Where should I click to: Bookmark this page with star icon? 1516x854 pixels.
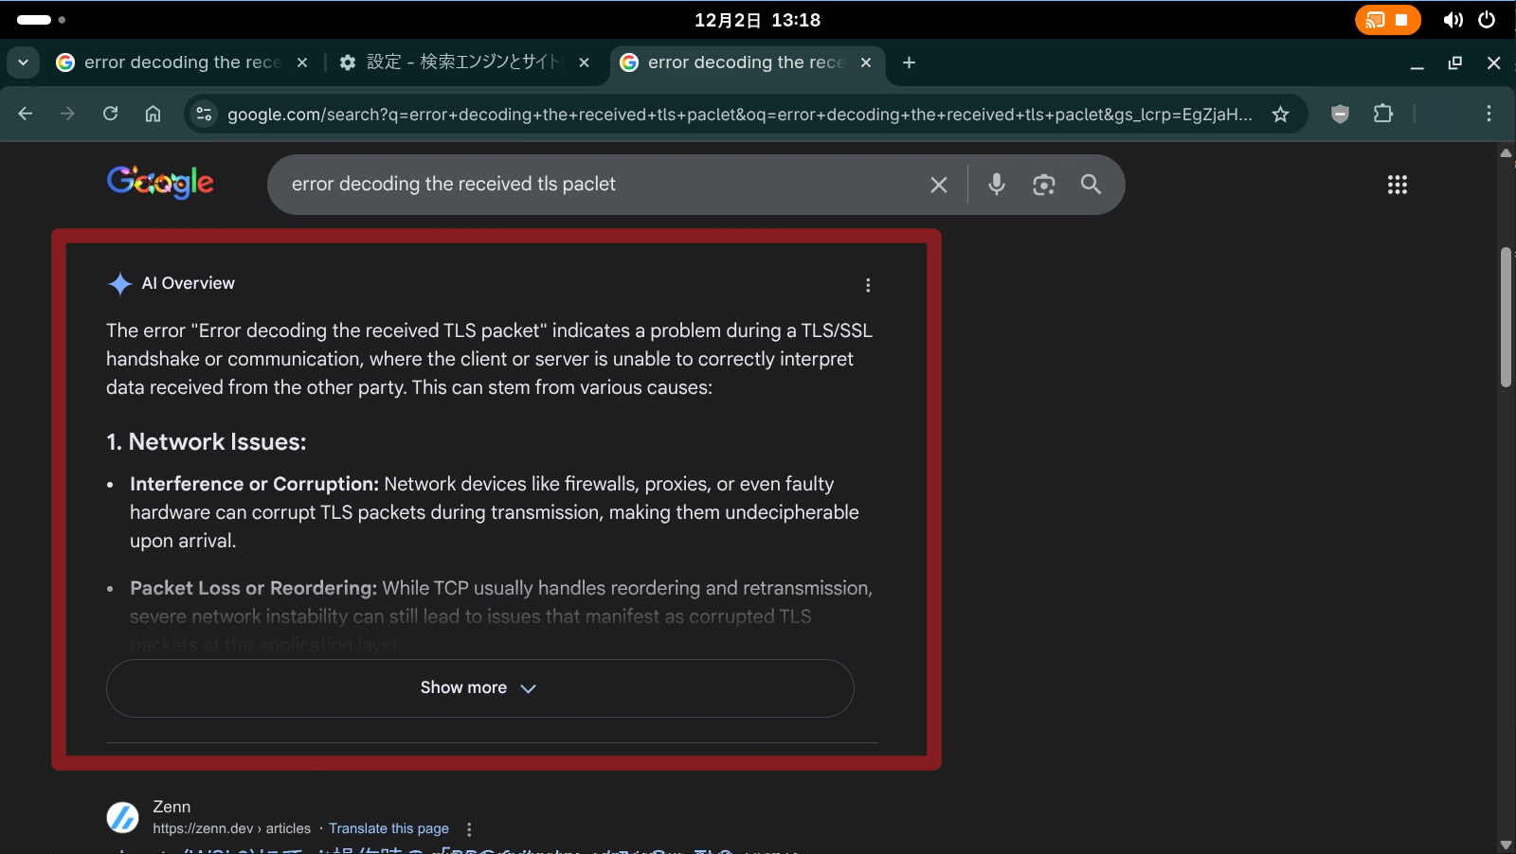pos(1280,115)
